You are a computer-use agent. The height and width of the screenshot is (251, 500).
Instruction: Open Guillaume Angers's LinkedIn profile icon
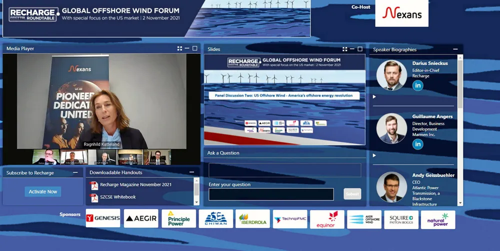tap(418, 144)
